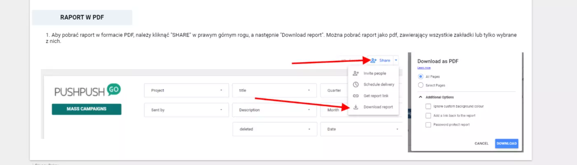This screenshot has height=165, width=577.
Task: Open the arrow dropdown beside Share
Action: (x=396, y=60)
